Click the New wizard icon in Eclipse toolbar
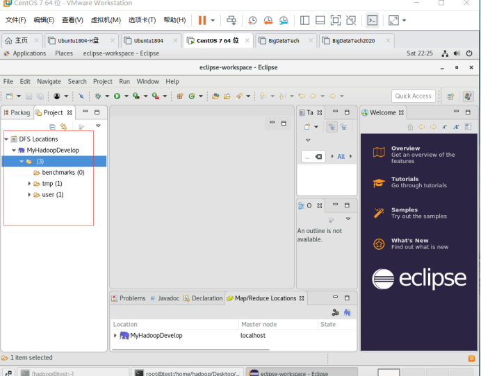The height and width of the screenshot is (376, 481). point(10,96)
